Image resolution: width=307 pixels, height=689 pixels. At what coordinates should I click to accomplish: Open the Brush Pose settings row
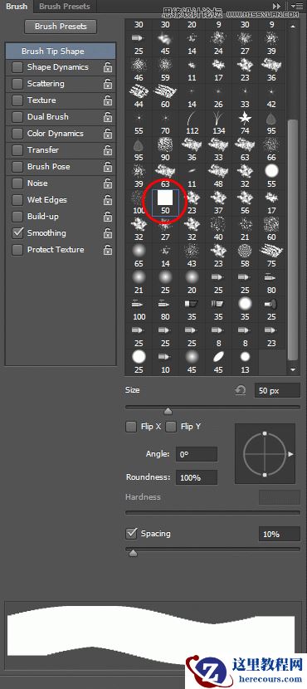(61, 167)
